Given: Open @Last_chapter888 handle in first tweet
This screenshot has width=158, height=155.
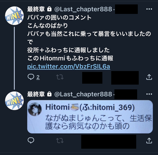Looking at the screenshot, I should pos(83,9).
